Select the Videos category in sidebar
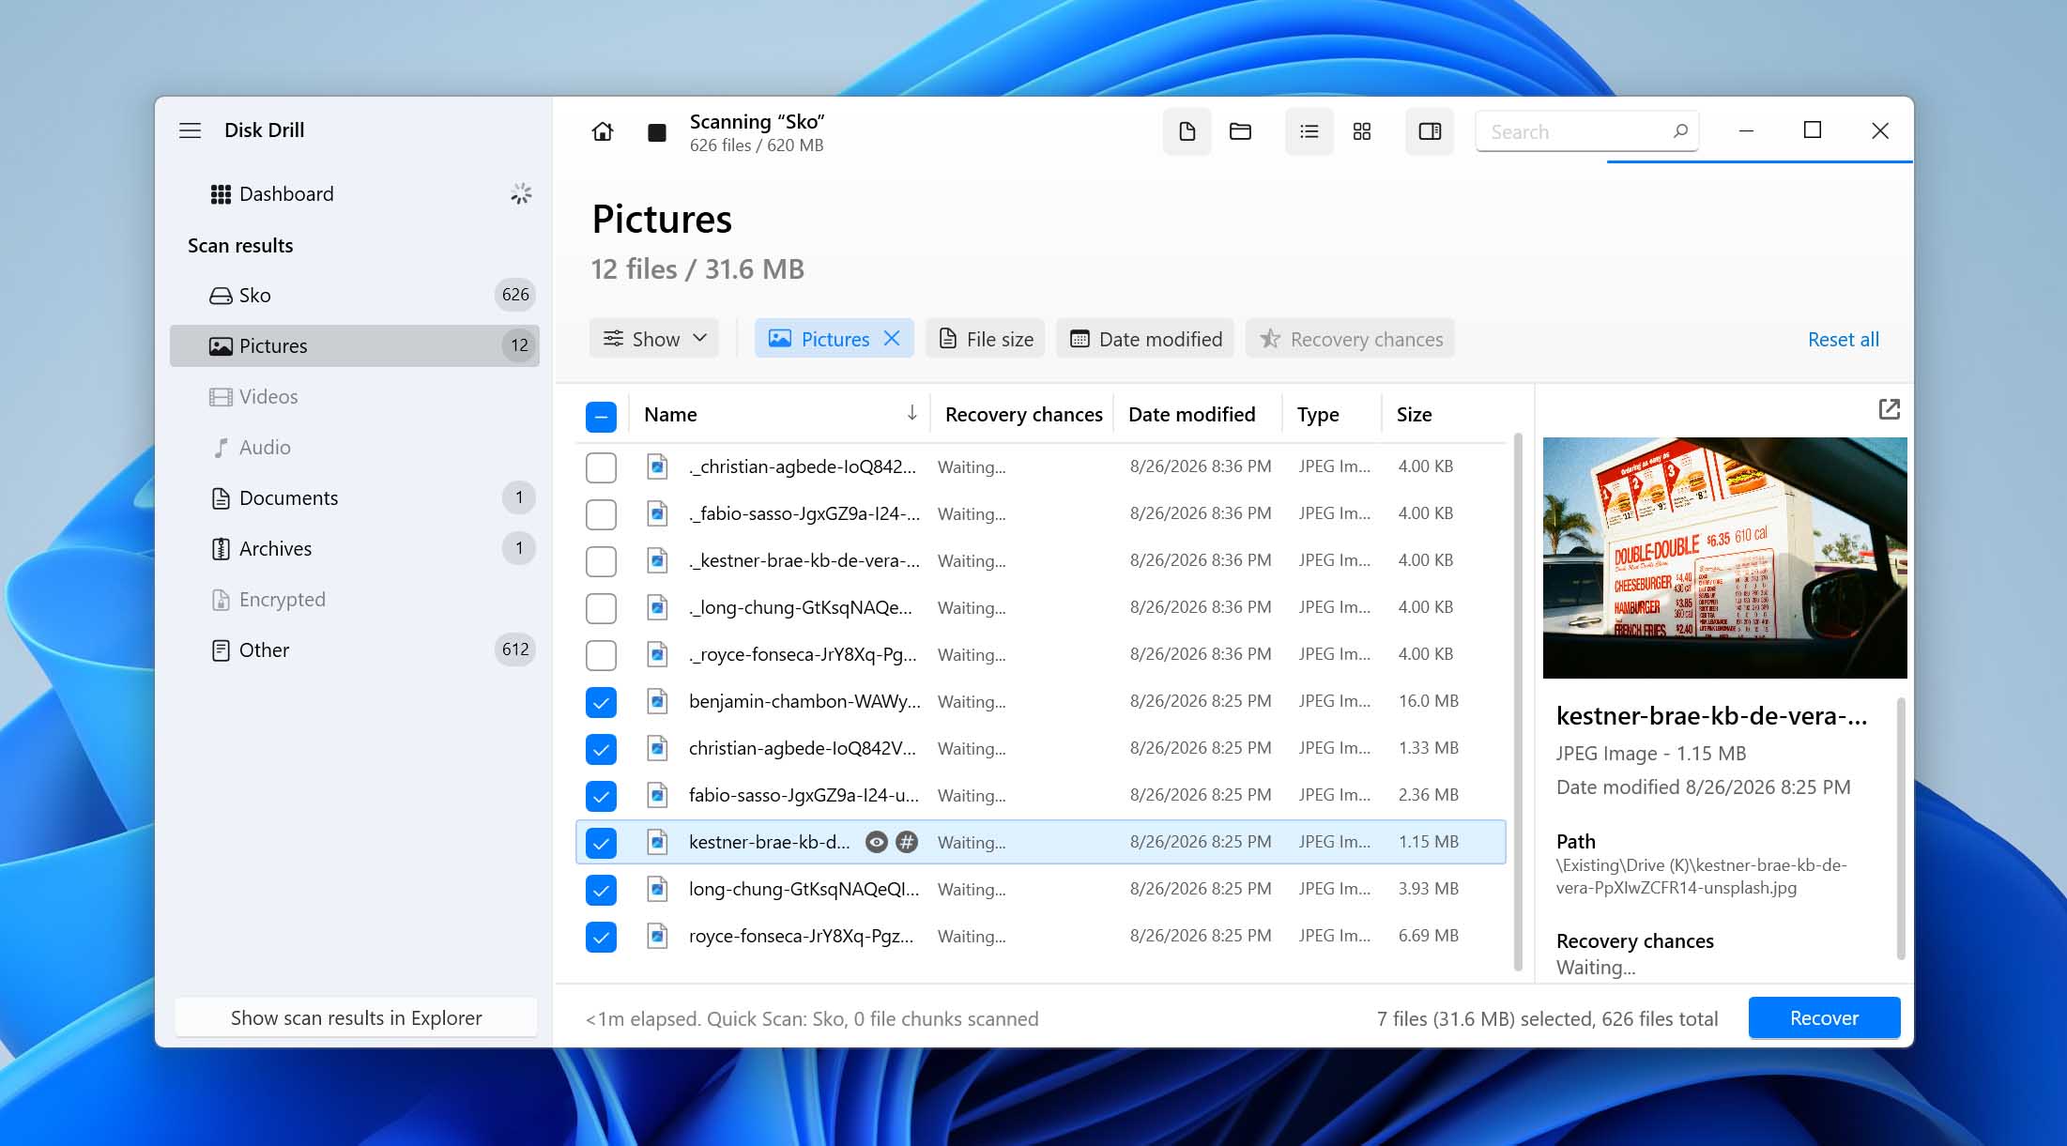2067x1146 pixels. click(355, 396)
